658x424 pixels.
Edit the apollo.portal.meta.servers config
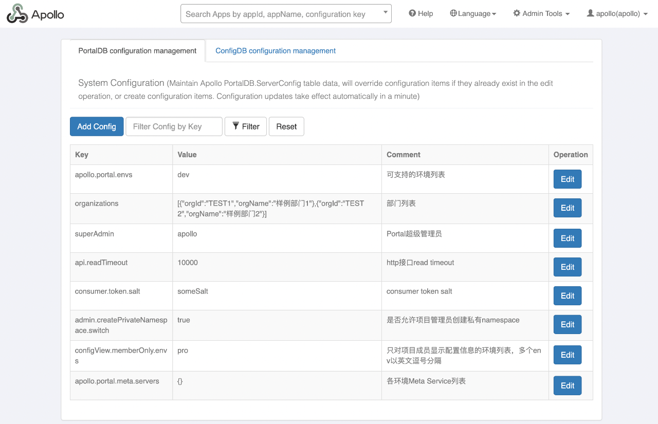point(568,385)
